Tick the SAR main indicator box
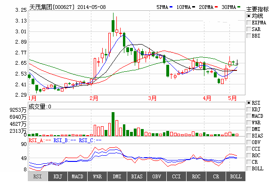Viewport: 277px width, 183px height. [249, 29]
